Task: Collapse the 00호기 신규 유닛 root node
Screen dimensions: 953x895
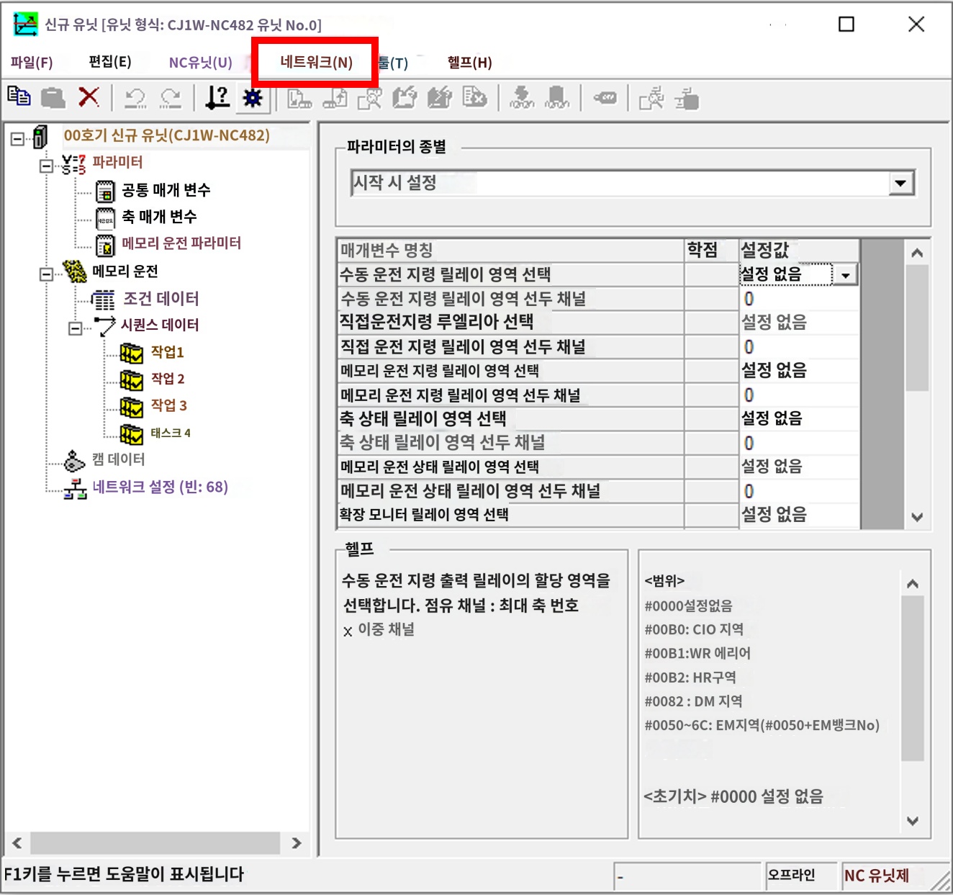Action: pyautogui.click(x=17, y=138)
